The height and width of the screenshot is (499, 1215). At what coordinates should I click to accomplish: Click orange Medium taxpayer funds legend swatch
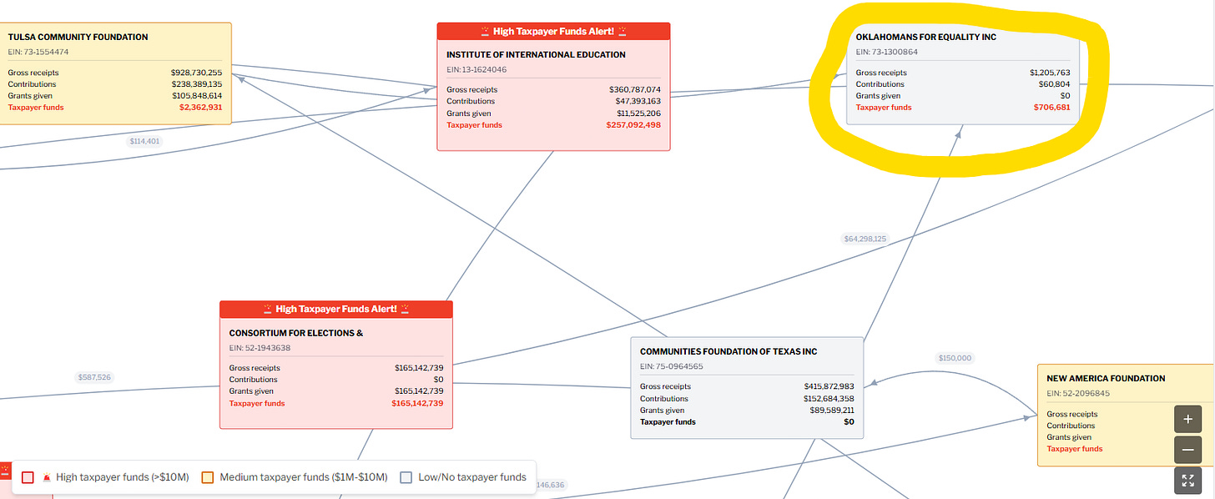(x=208, y=477)
